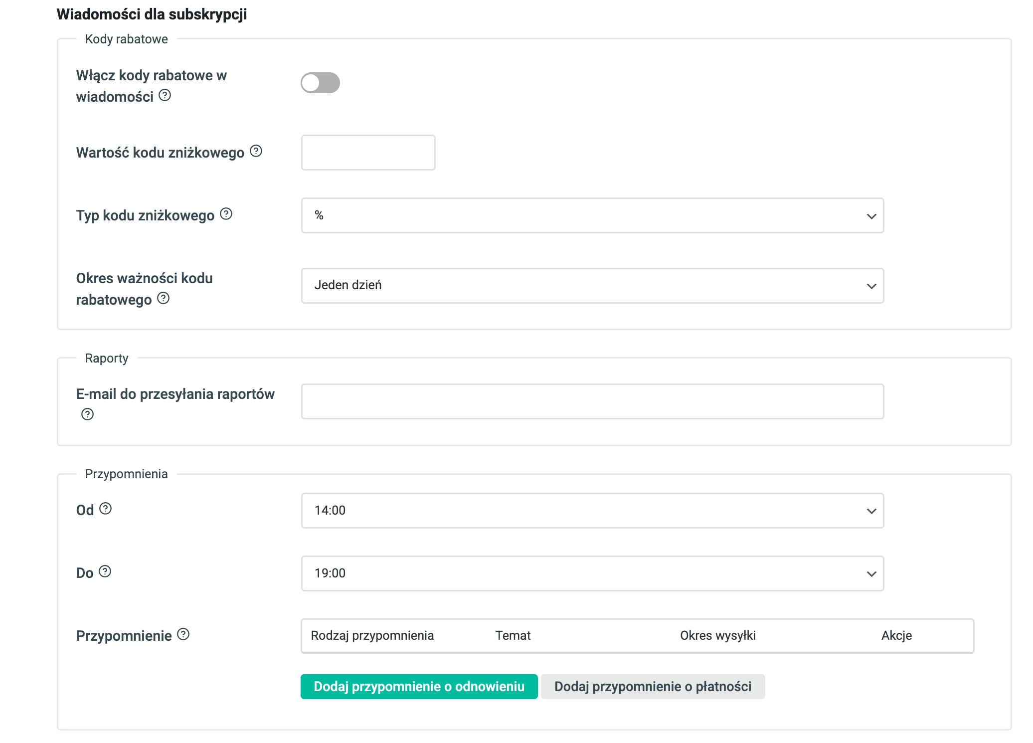Open help icon beside Przypomnienie label
The image size is (1033, 743).
183,634
